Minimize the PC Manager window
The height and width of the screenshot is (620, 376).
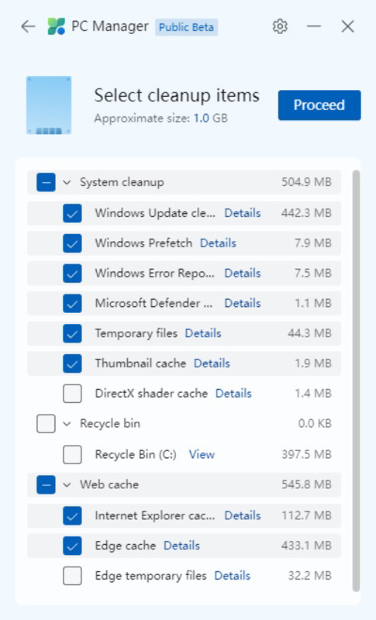click(314, 26)
